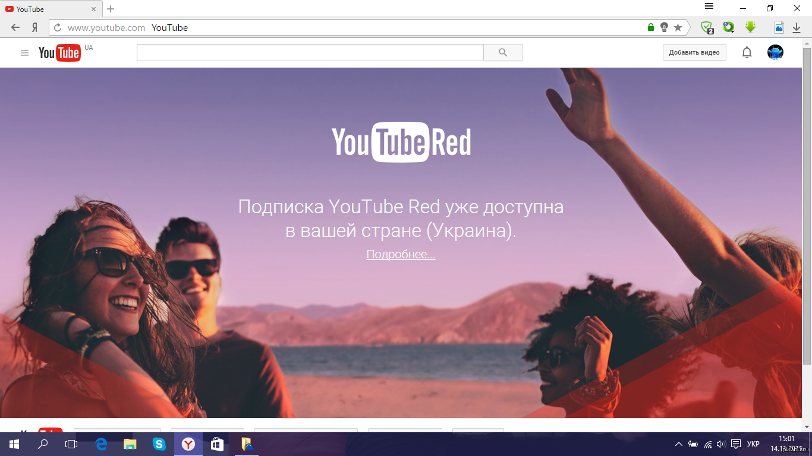Close the YouTube tab
812x456 pixels.
[x=94, y=9]
